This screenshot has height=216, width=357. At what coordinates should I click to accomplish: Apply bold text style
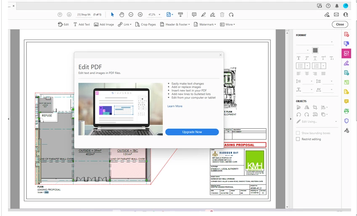click(299, 58)
